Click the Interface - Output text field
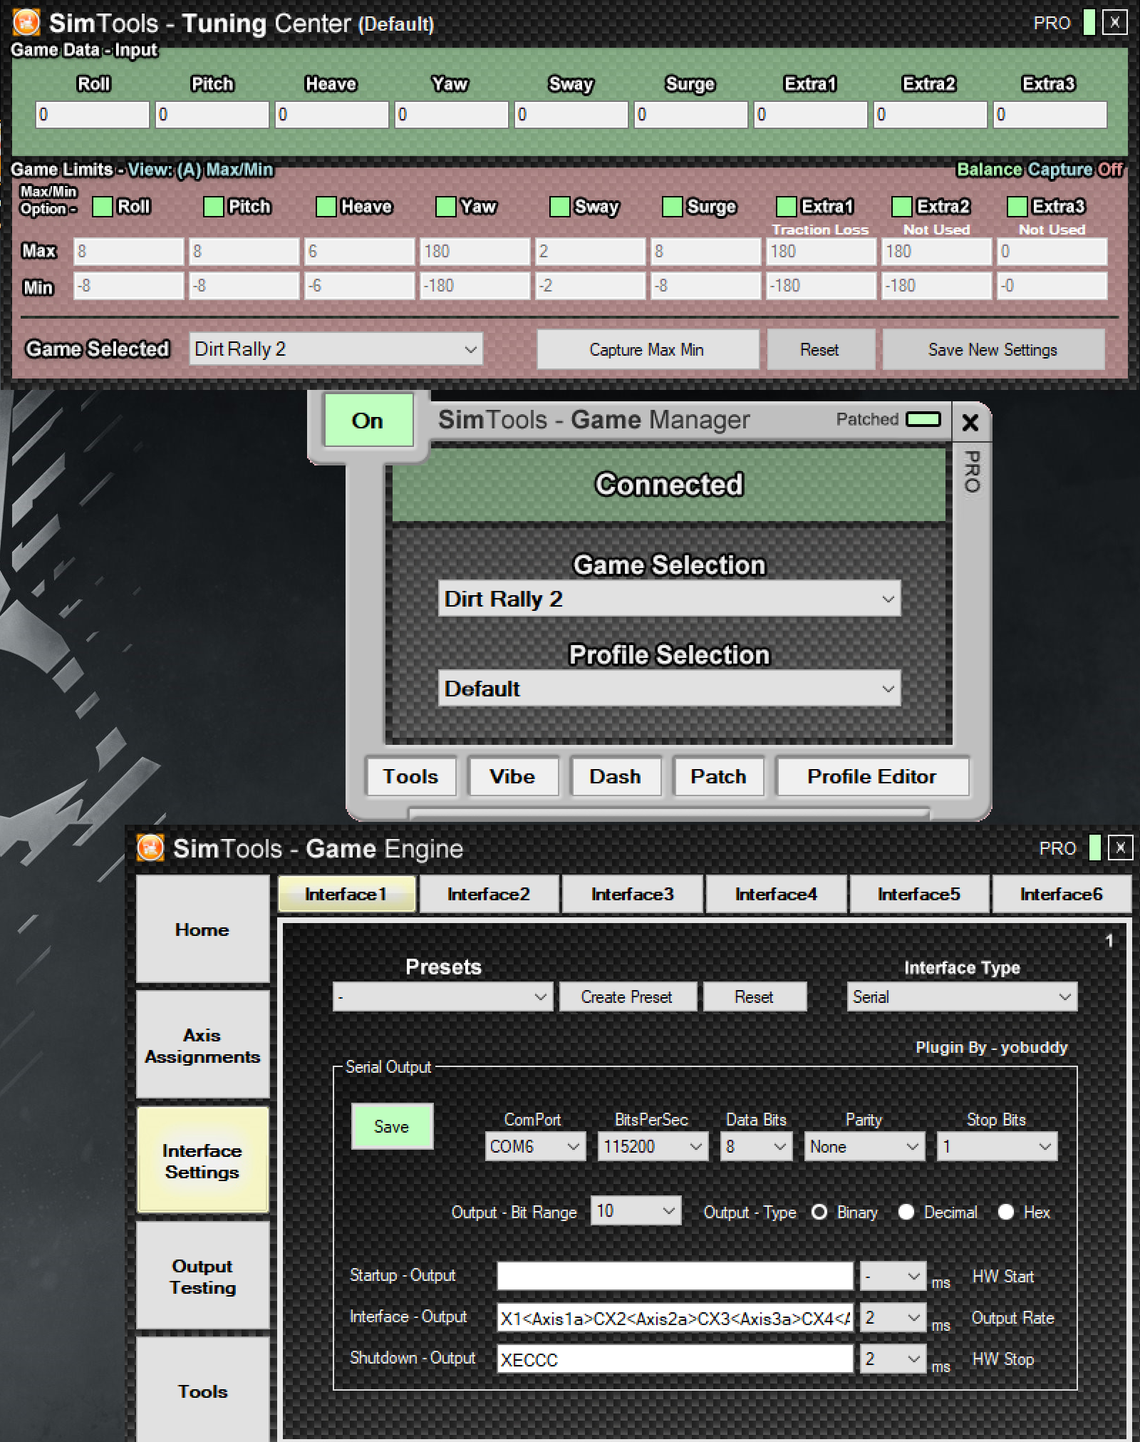The height and width of the screenshot is (1442, 1140). tap(675, 1317)
